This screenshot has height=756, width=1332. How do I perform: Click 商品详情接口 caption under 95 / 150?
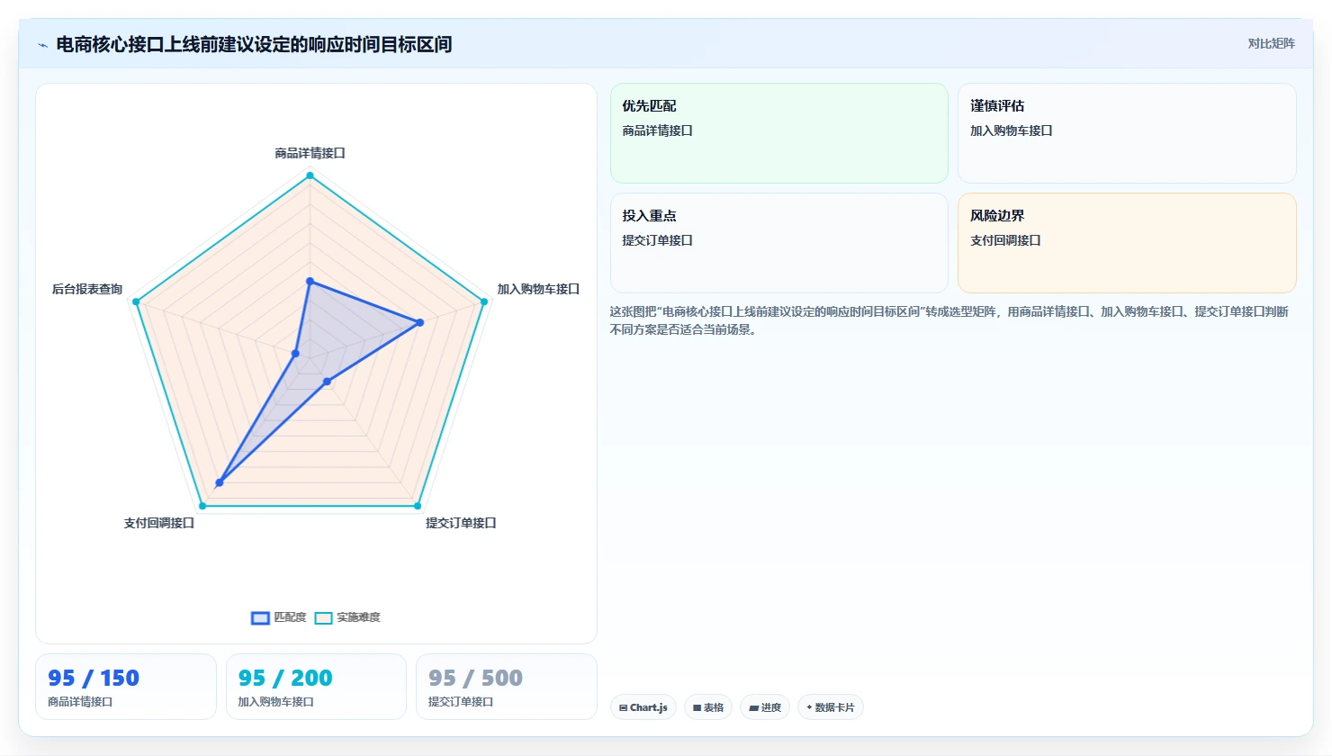pos(80,702)
